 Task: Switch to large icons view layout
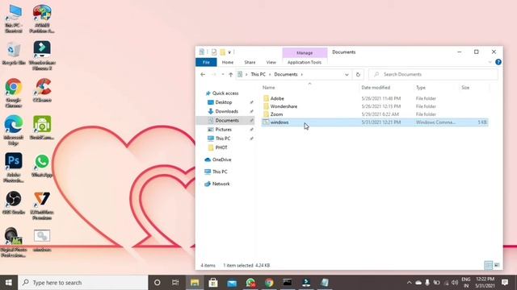click(497, 265)
